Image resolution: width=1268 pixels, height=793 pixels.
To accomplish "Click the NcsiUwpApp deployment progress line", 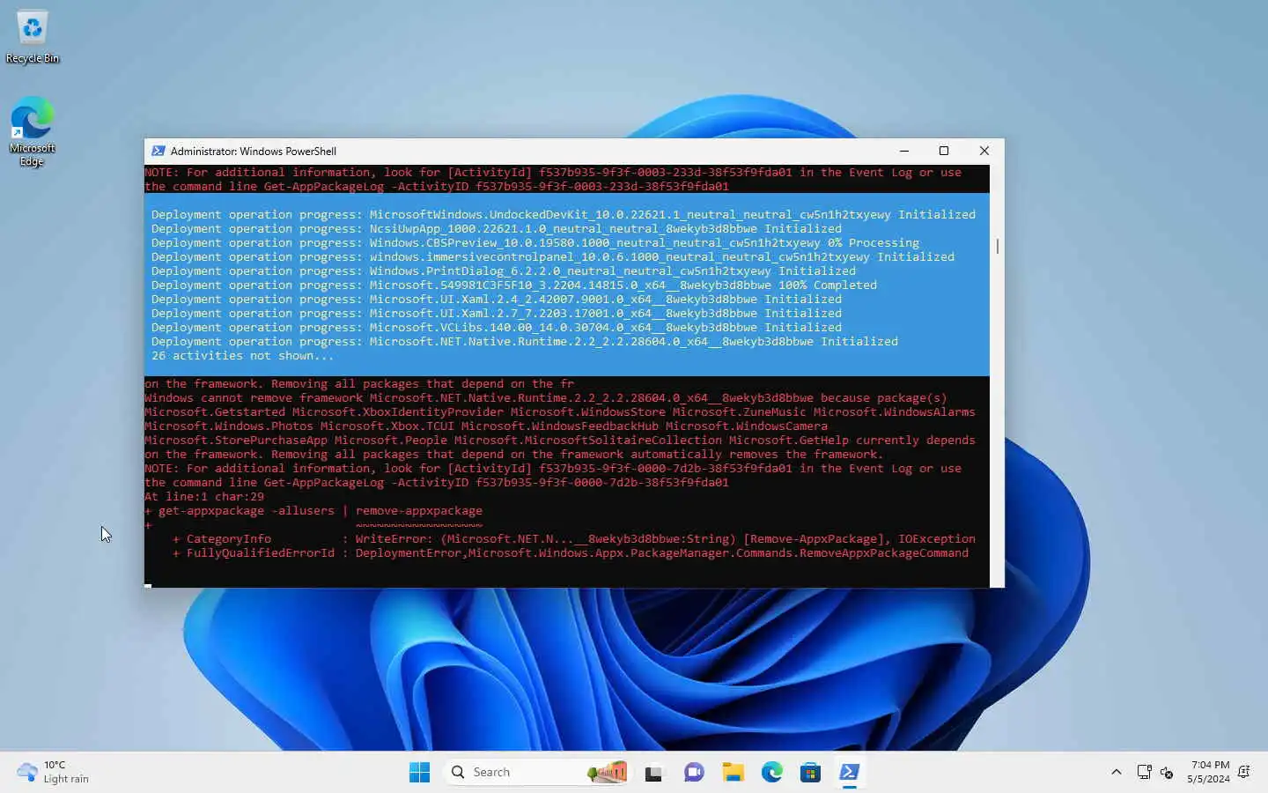I will [x=497, y=229].
